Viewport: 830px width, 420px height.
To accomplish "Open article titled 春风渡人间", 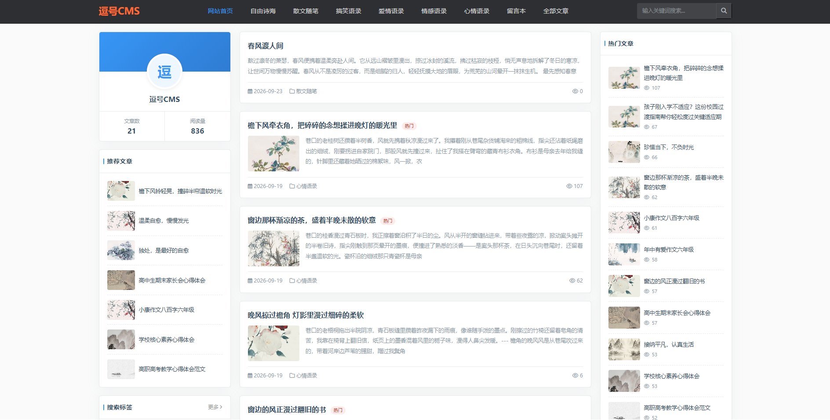I will pyautogui.click(x=266, y=46).
